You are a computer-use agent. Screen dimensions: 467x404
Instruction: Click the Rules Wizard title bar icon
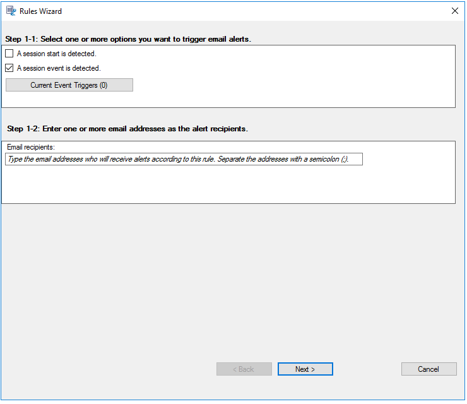[11, 11]
